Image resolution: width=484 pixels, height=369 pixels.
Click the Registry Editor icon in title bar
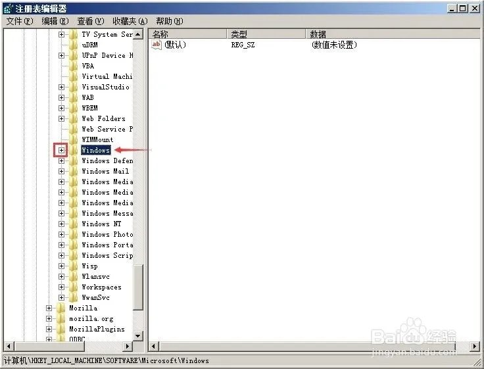(9, 9)
